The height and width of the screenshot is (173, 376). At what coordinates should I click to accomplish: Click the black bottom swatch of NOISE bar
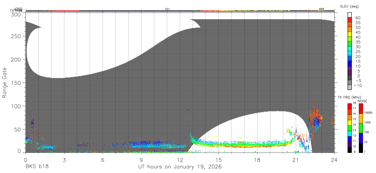point(361,148)
